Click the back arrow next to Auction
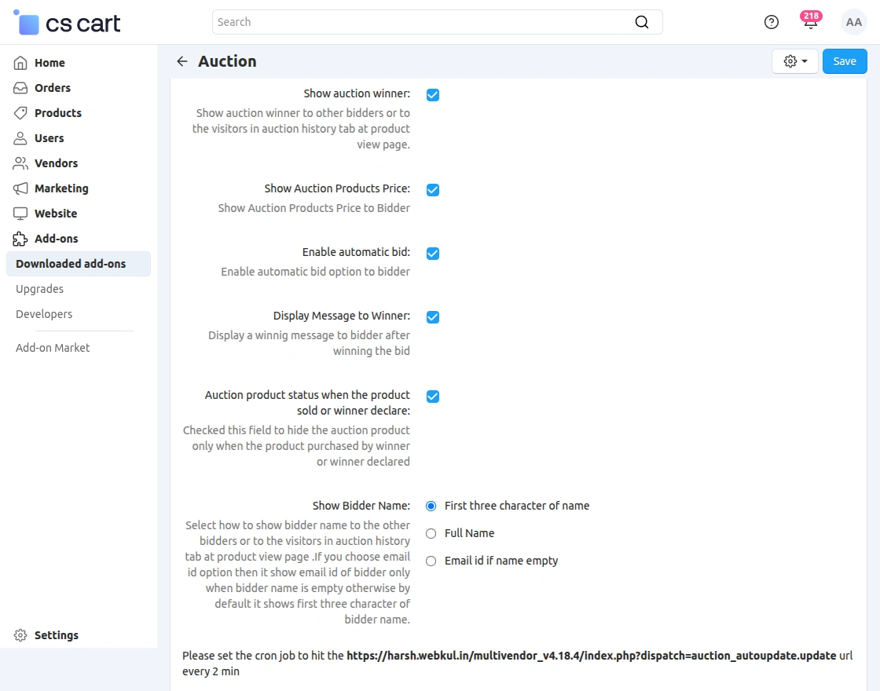 click(x=181, y=61)
